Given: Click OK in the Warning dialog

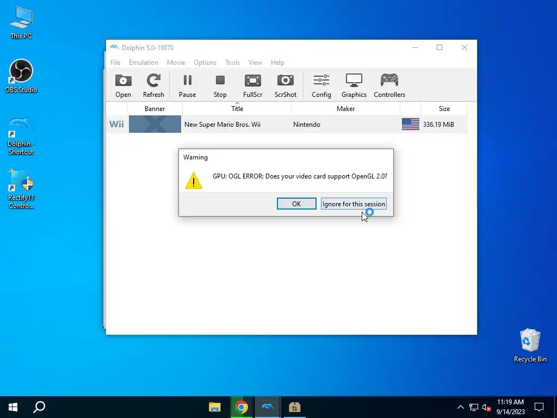Looking at the screenshot, I should pyautogui.click(x=296, y=204).
